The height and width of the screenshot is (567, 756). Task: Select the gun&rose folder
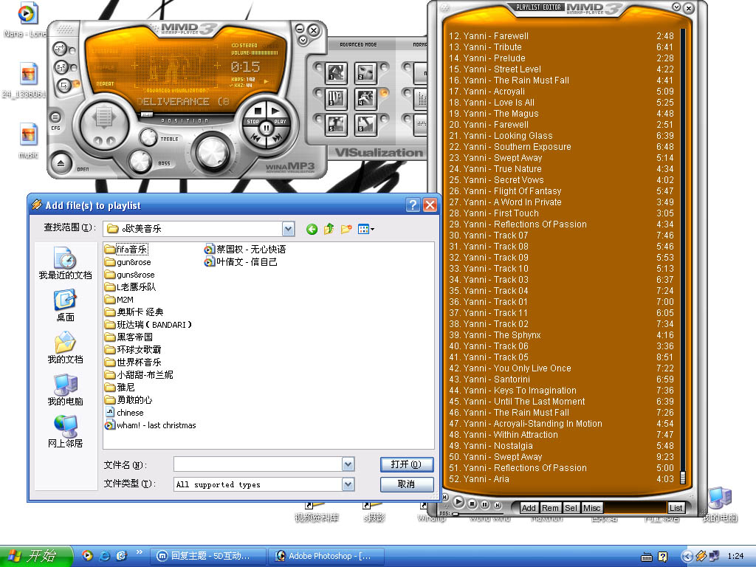click(128, 262)
